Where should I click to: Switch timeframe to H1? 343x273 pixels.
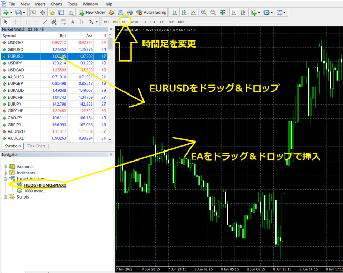click(144, 22)
